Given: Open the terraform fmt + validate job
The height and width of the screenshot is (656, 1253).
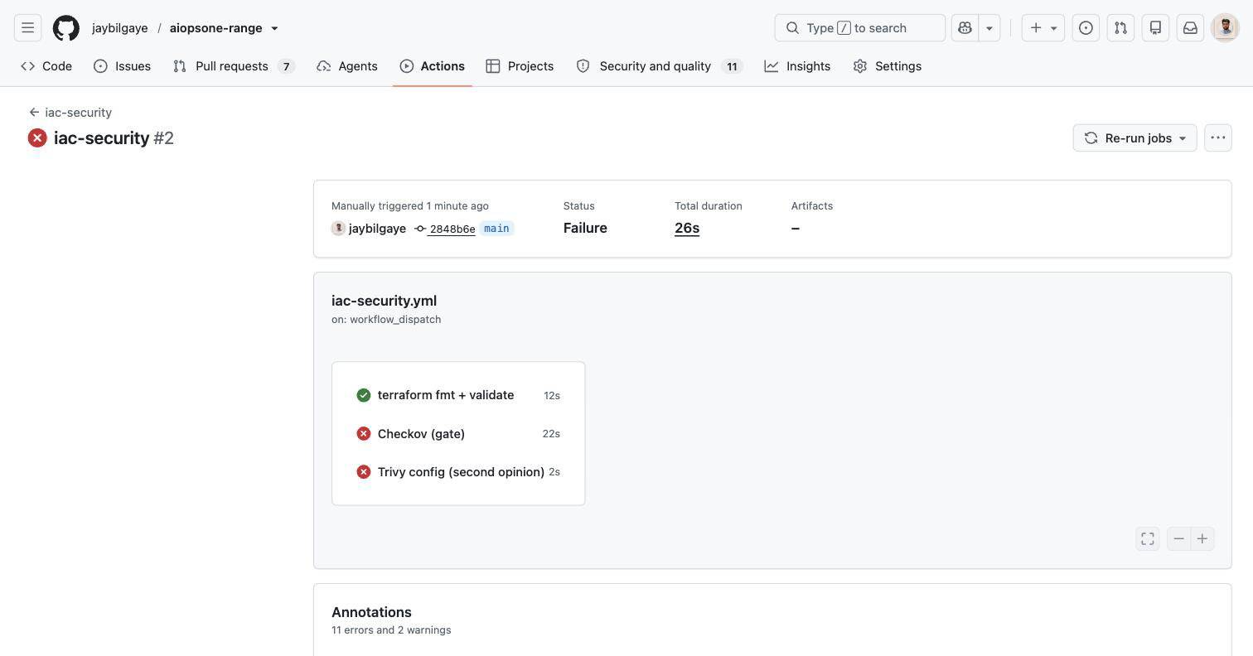Looking at the screenshot, I should click(x=458, y=395).
